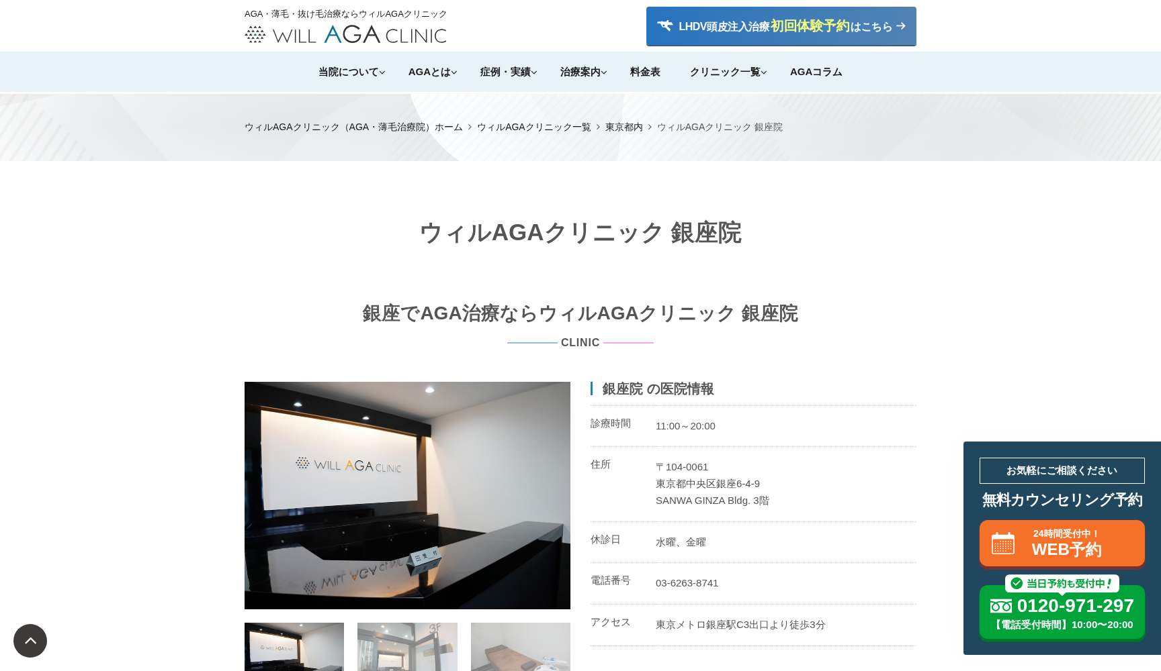
Task: Click the main clinic reception photo
Action: click(407, 495)
